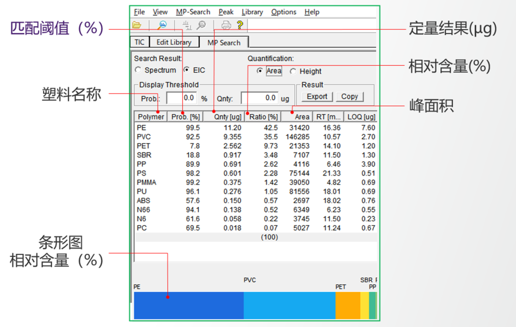The height and width of the screenshot is (327, 516).
Task: Click the area value 146285
Action: click(298, 137)
